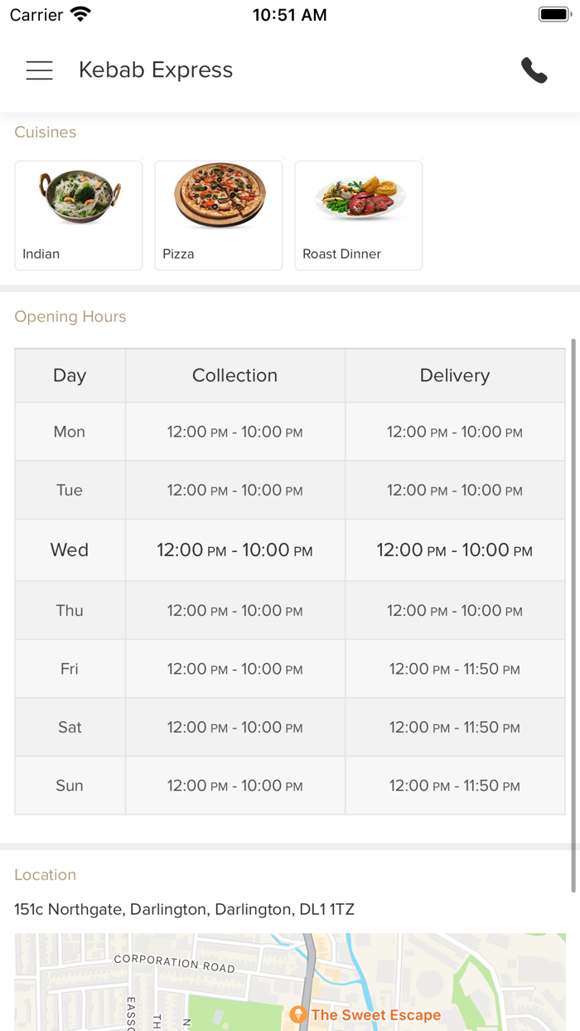
Task: Select the Delivery column header
Action: [x=455, y=375]
